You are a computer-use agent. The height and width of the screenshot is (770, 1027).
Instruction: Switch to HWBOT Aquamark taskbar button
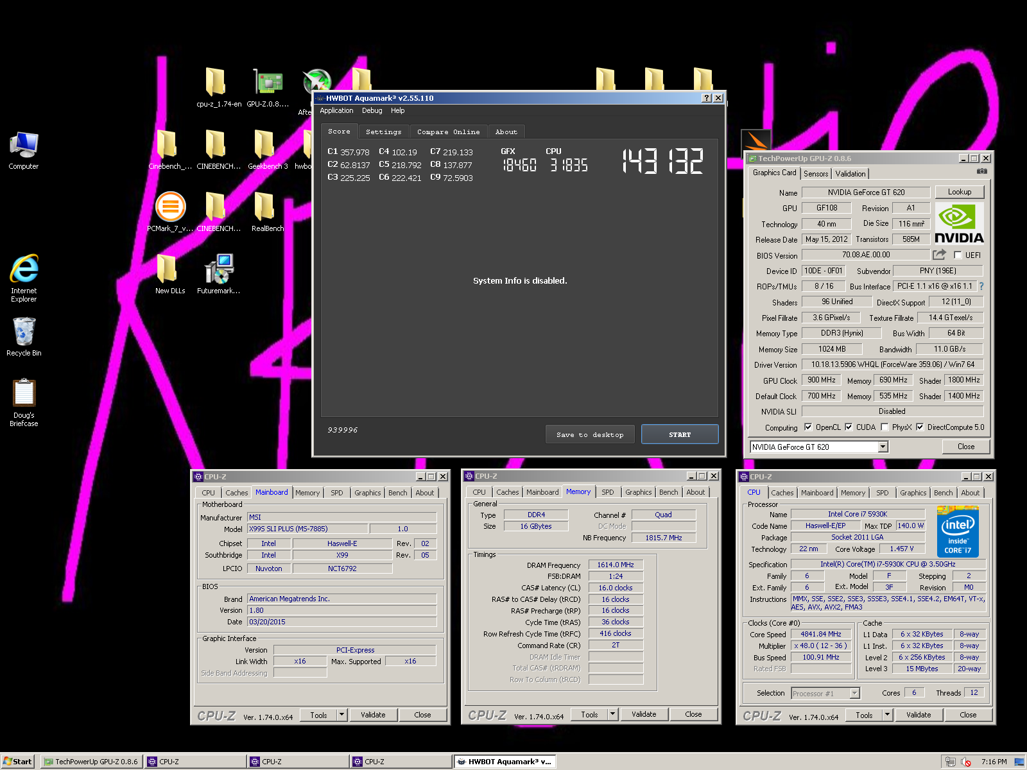[505, 762]
